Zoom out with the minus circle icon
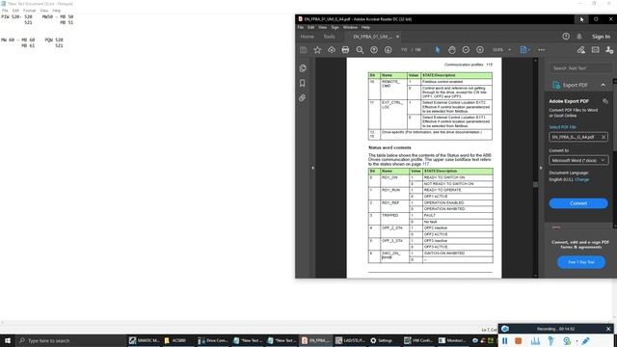Image resolution: width=617 pixels, height=347 pixels. 466,50
